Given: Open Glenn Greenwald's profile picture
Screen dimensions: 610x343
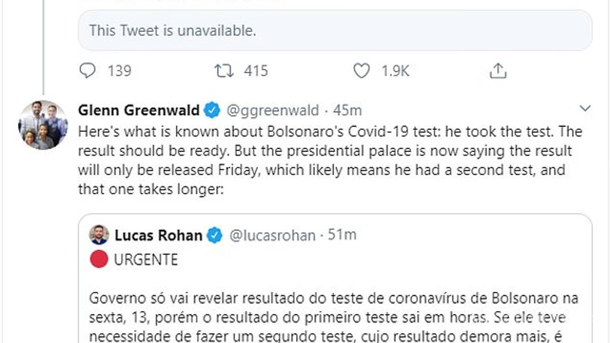Looking at the screenshot, I should [x=43, y=125].
